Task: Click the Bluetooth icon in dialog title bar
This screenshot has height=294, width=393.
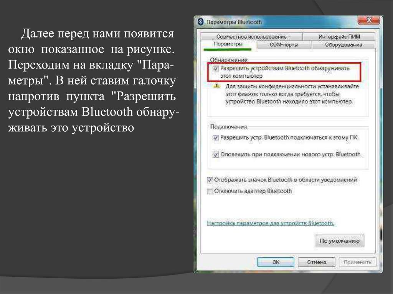Action: [201, 22]
